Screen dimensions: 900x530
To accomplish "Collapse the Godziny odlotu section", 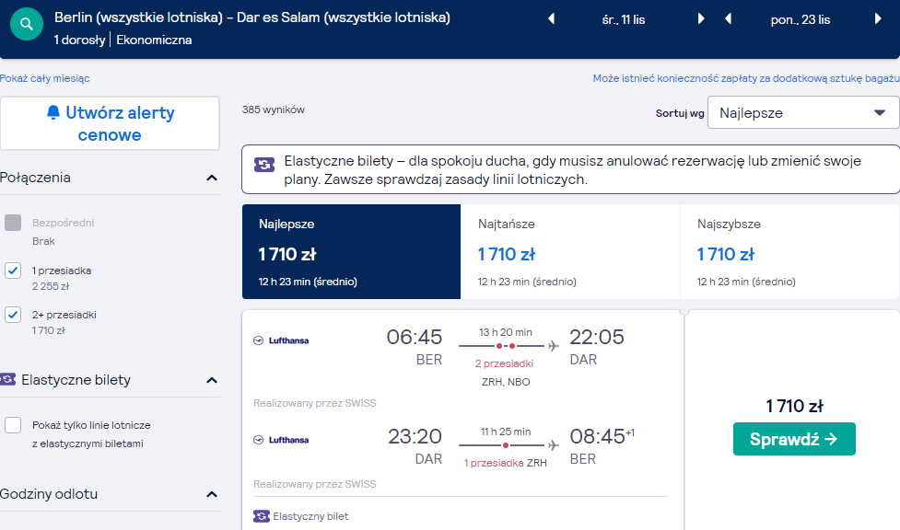I will [212, 494].
